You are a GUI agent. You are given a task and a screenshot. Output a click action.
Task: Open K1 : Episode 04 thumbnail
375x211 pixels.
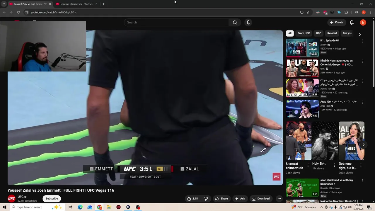pyautogui.click(x=302, y=48)
